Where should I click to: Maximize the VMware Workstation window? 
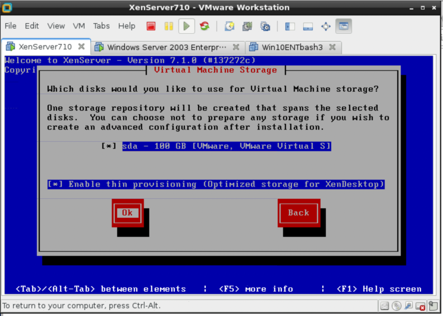[423, 8]
